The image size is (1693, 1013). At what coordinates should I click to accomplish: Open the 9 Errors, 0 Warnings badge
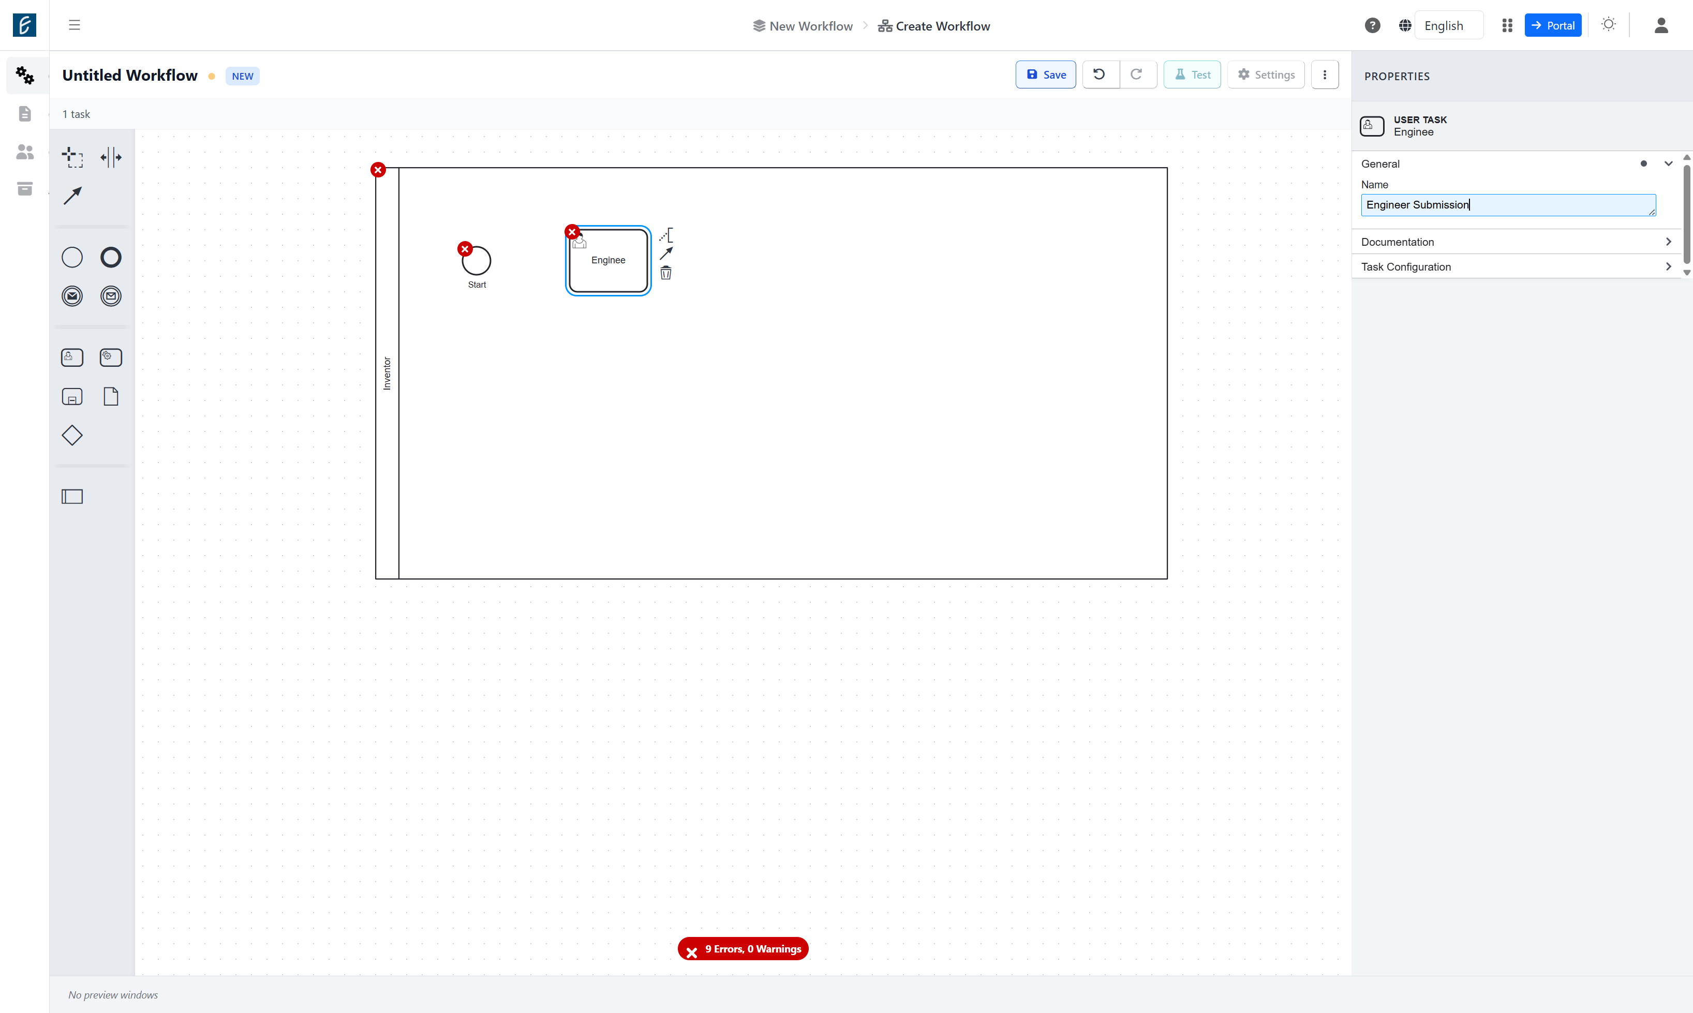742,949
